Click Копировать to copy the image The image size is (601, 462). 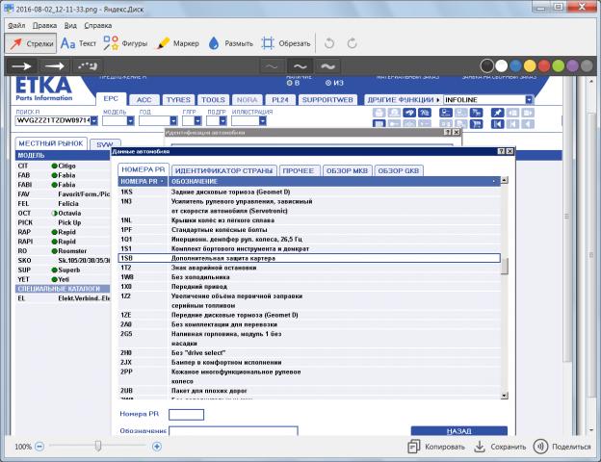[x=436, y=447]
